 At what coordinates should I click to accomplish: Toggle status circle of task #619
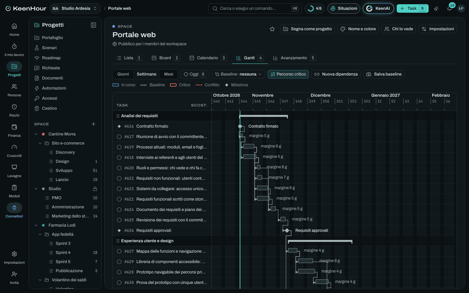click(119, 147)
